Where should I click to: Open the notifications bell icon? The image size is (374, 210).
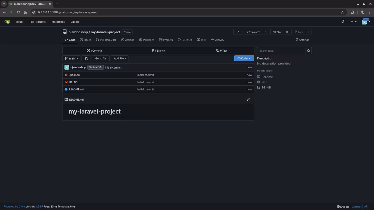(x=343, y=22)
